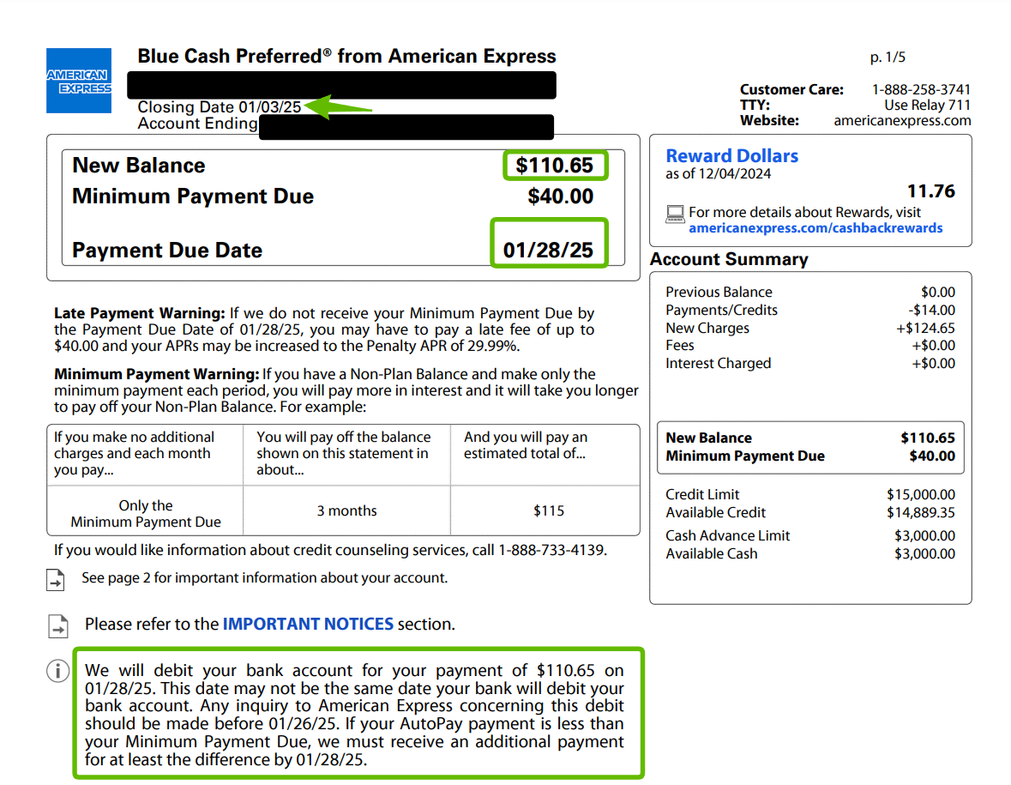Click the Previous Balance value $0.00
The width and height of the screenshot is (1011, 785).
(938, 293)
